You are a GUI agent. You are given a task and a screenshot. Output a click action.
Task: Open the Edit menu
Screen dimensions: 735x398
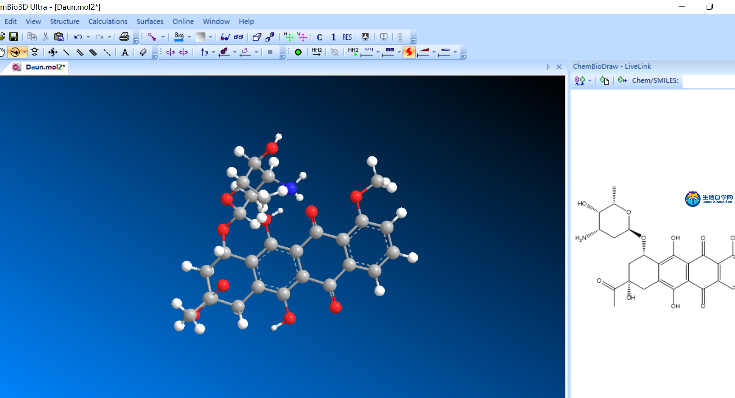click(x=11, y=21)
